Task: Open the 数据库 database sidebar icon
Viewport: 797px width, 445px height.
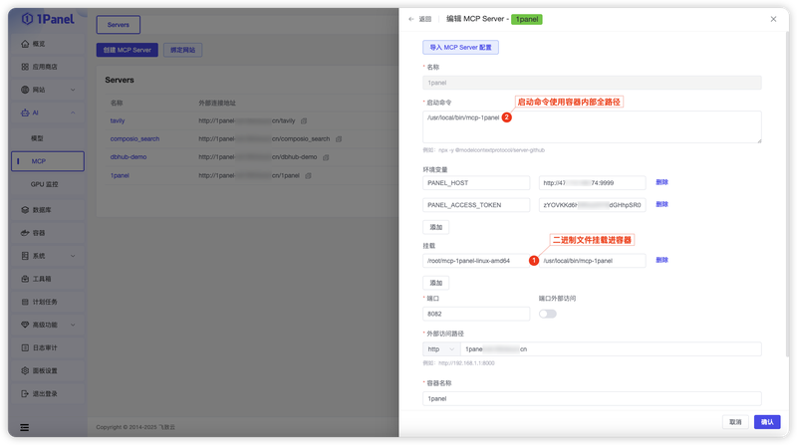Action: tap(25, 210)
